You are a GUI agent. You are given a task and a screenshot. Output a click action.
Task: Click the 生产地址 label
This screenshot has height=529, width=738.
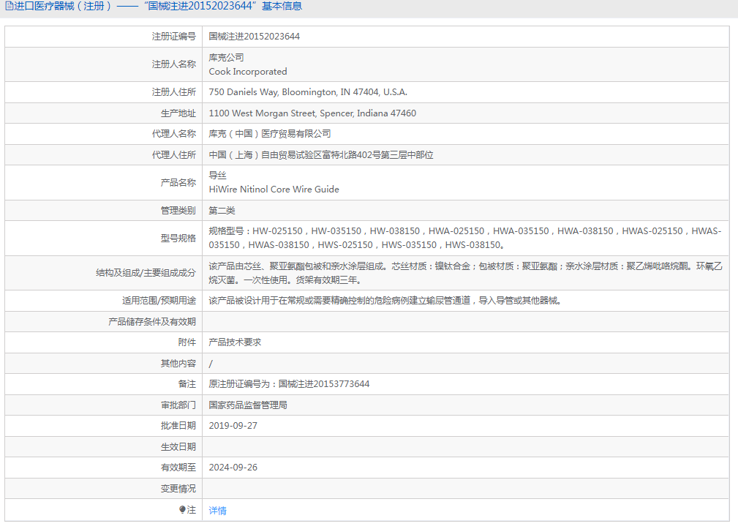click(x=178, y=113)
